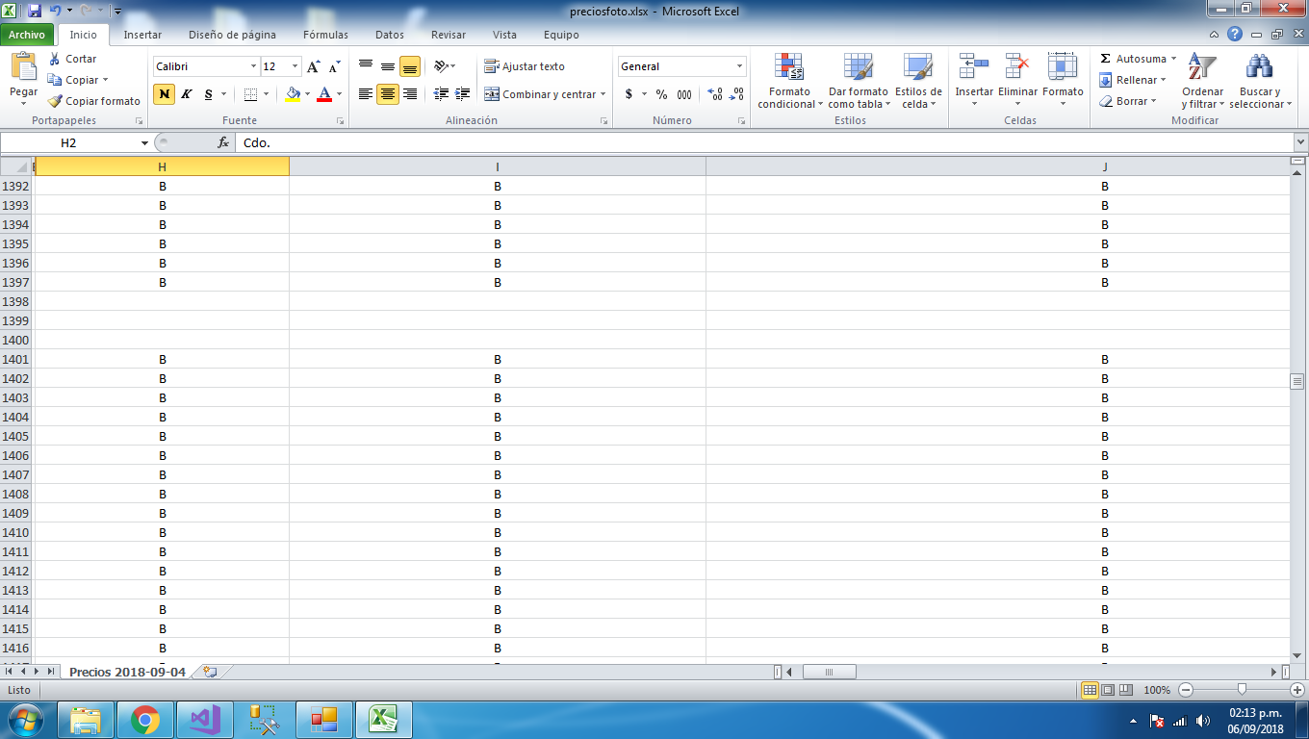Open the borders button
This screenshot has width=1309, height=739.
click(x=250, y=94)
